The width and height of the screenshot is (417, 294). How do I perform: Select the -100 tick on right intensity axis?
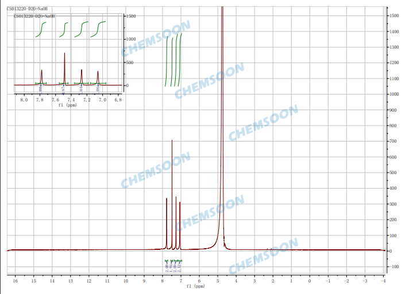[x=394, y=266]
